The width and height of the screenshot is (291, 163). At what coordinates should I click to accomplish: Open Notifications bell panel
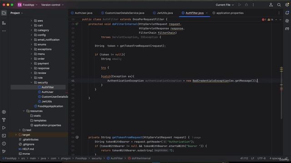[287, 13]
